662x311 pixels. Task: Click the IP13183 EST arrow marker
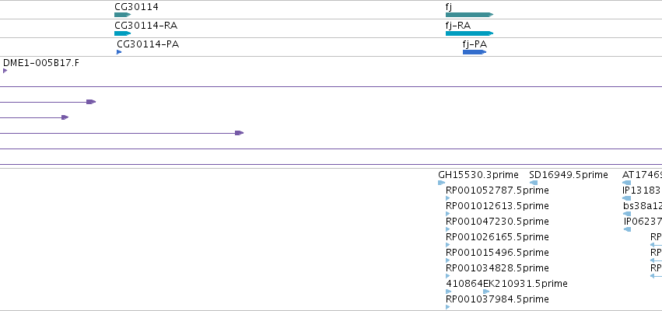(x=627, y=198)
